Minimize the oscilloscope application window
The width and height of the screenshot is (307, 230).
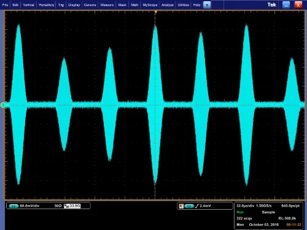pos(286,5)
